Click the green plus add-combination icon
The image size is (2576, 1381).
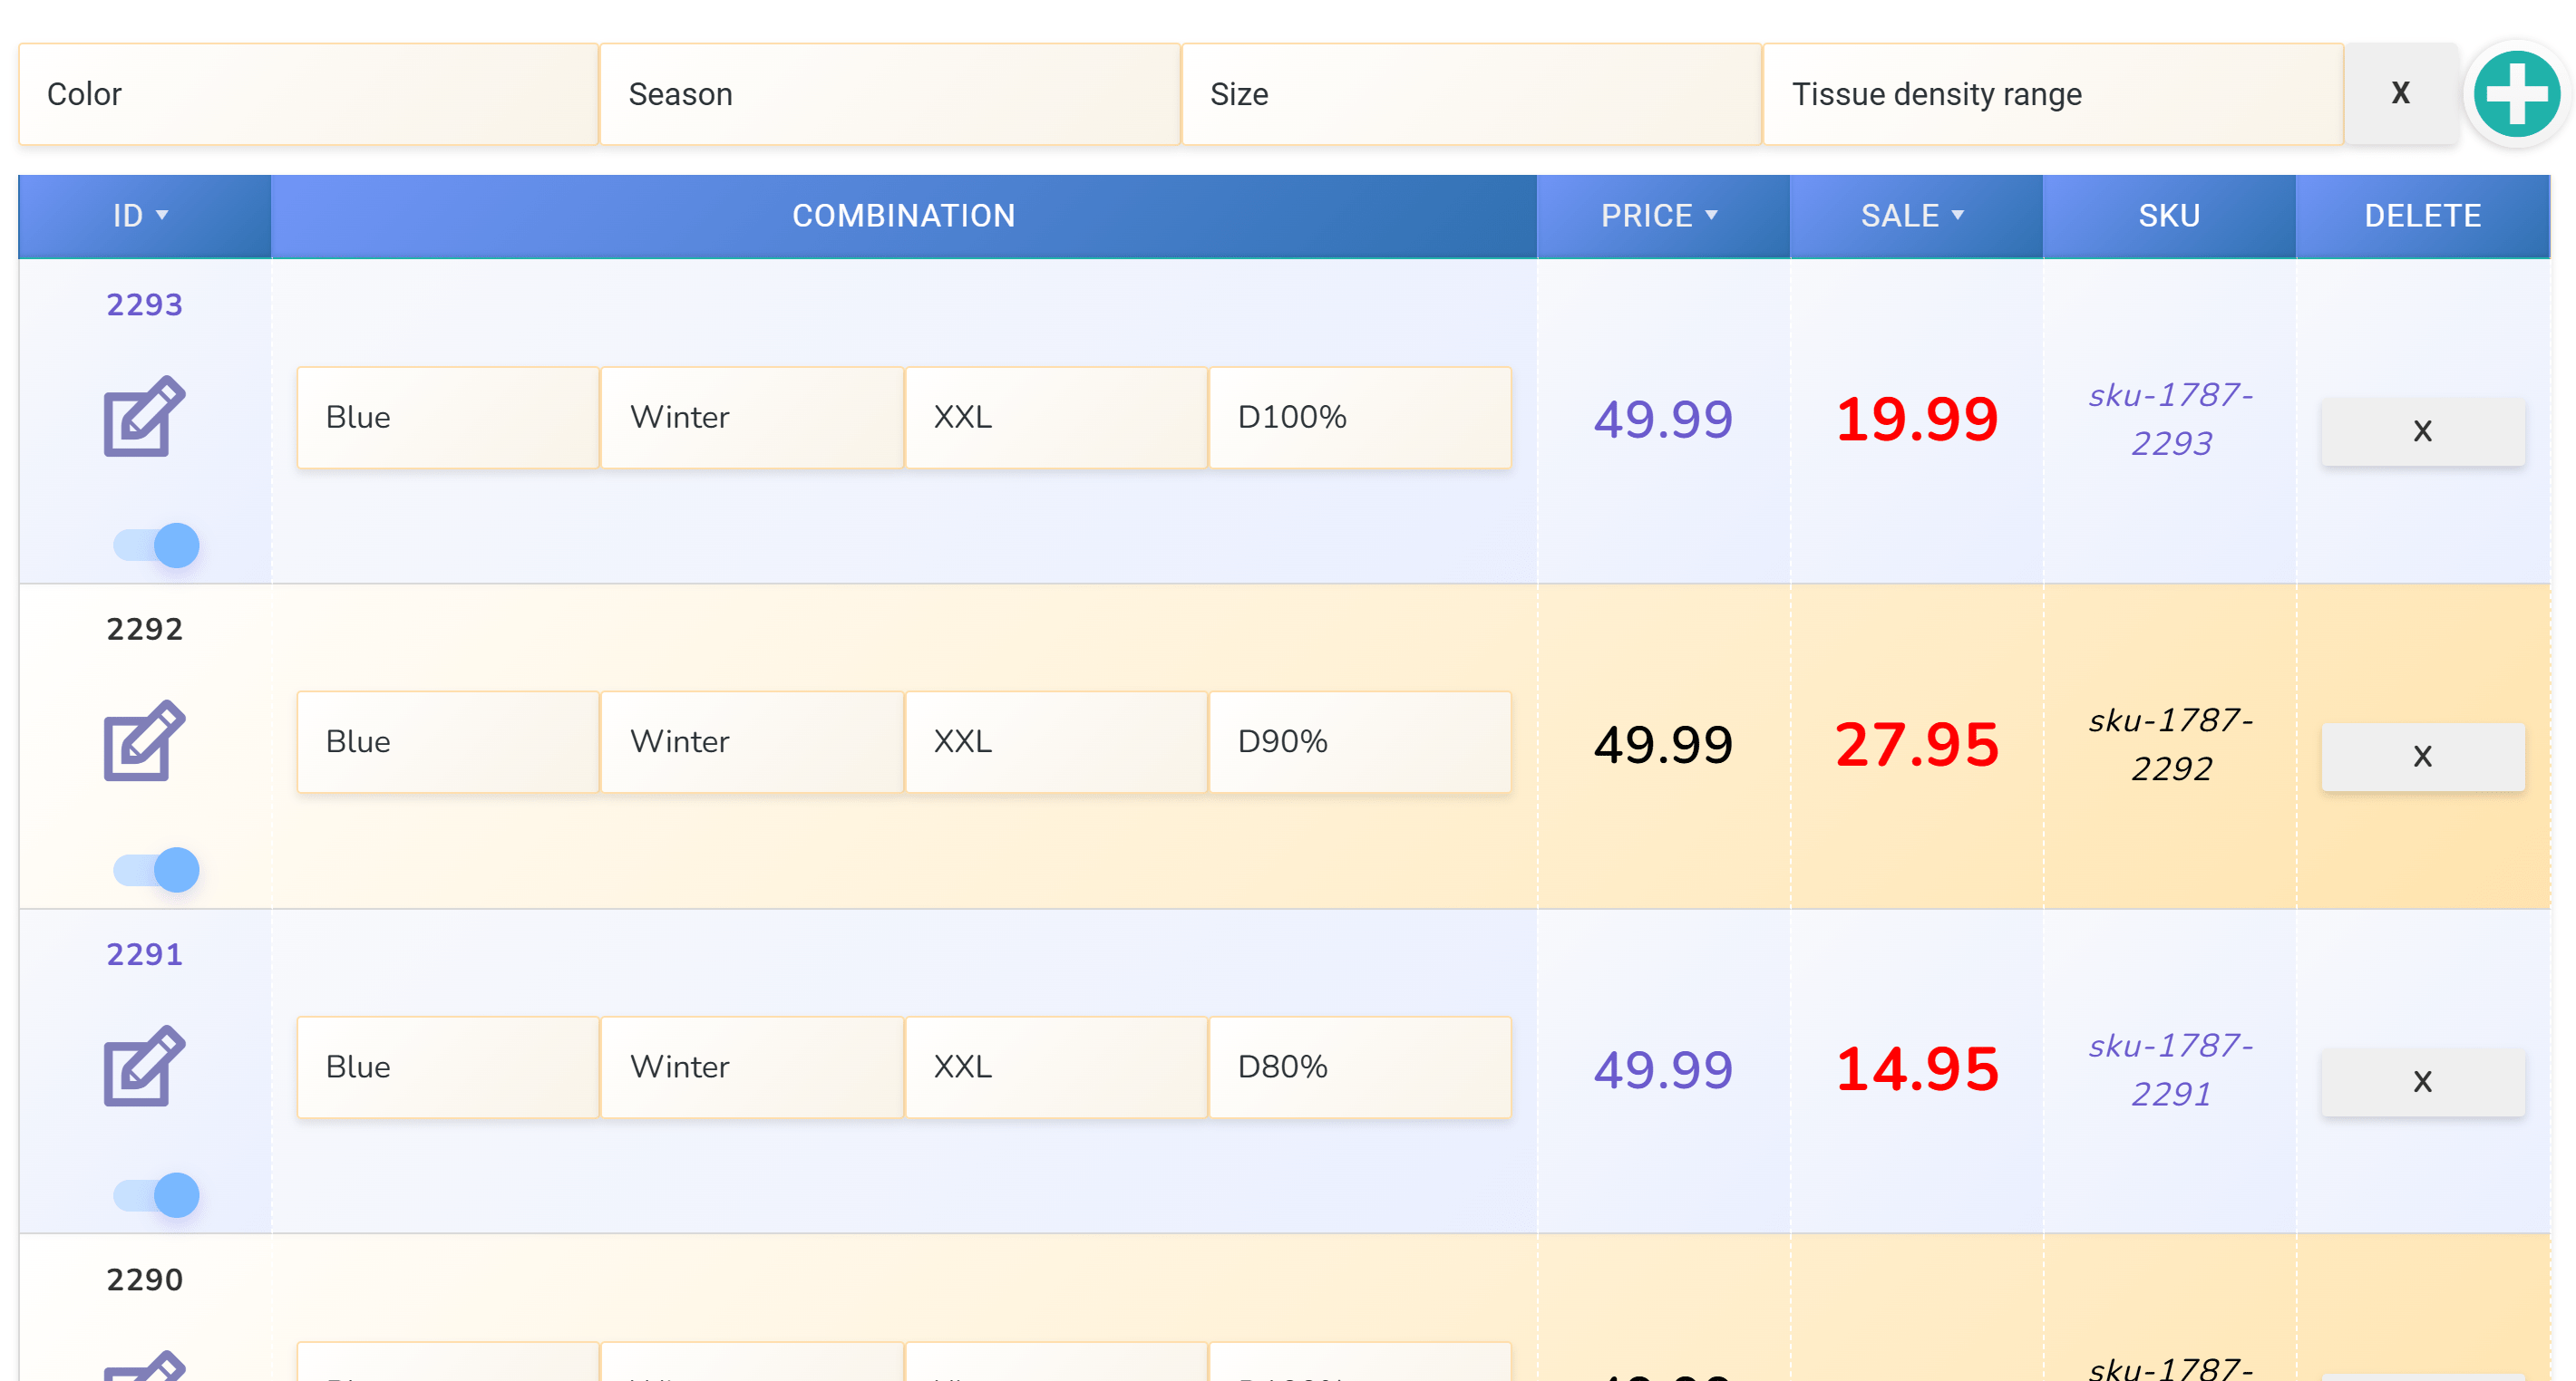click(2515, 94)
